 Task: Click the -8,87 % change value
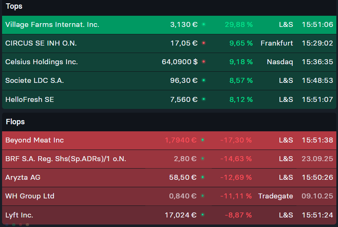tap(238, 215)
